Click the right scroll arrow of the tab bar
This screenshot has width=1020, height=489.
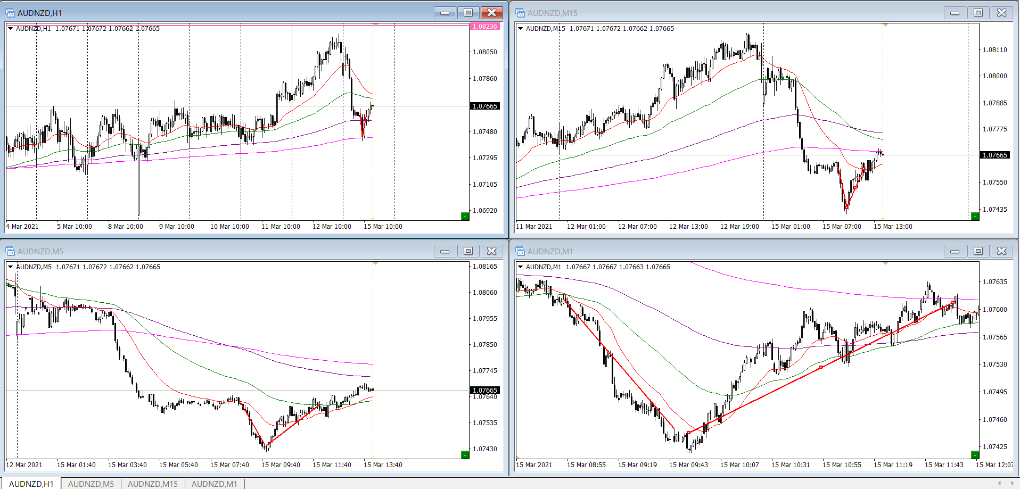click(x=1012, y=483)
